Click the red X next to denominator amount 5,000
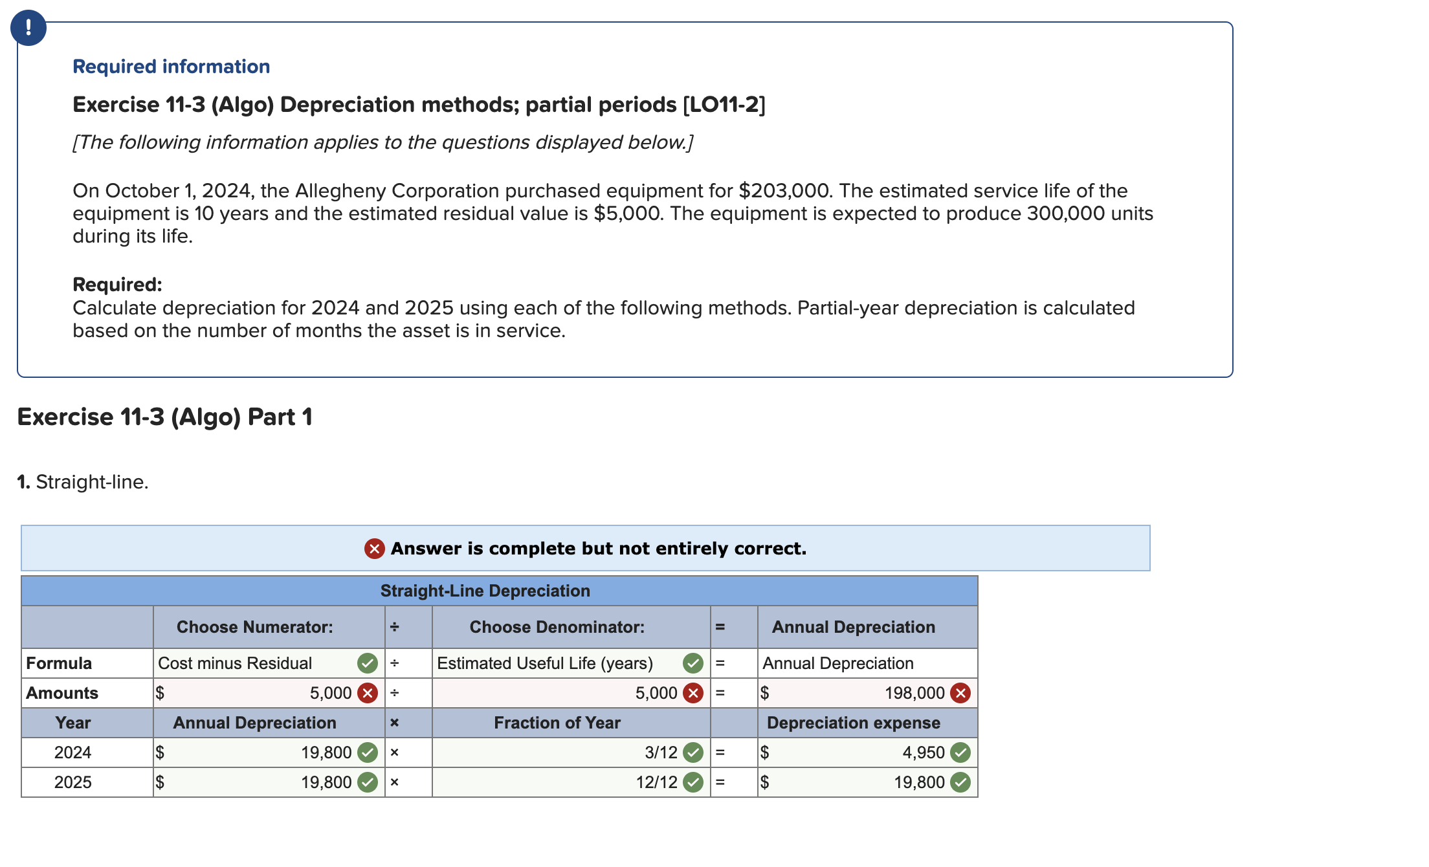Viewport: 1429px width, 867px height. point(693,693)
